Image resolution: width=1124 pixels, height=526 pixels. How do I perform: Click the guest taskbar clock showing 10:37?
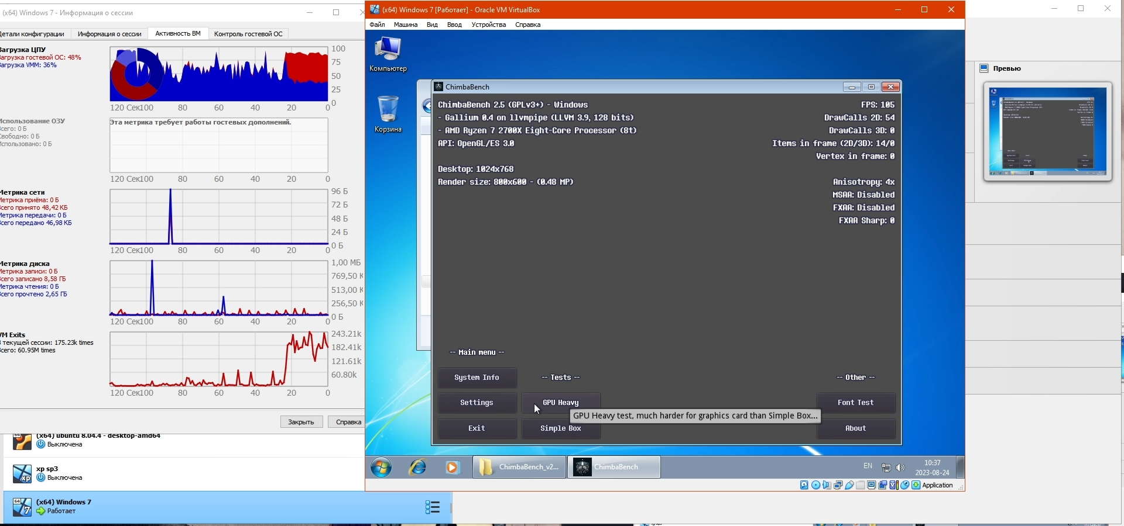point(933,468)
